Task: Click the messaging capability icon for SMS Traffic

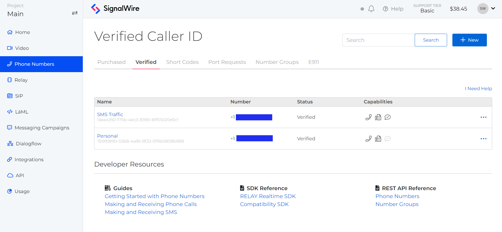Action: (x=387, y=117)
